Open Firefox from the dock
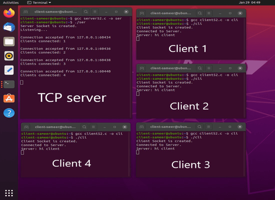 click(8, 13)
